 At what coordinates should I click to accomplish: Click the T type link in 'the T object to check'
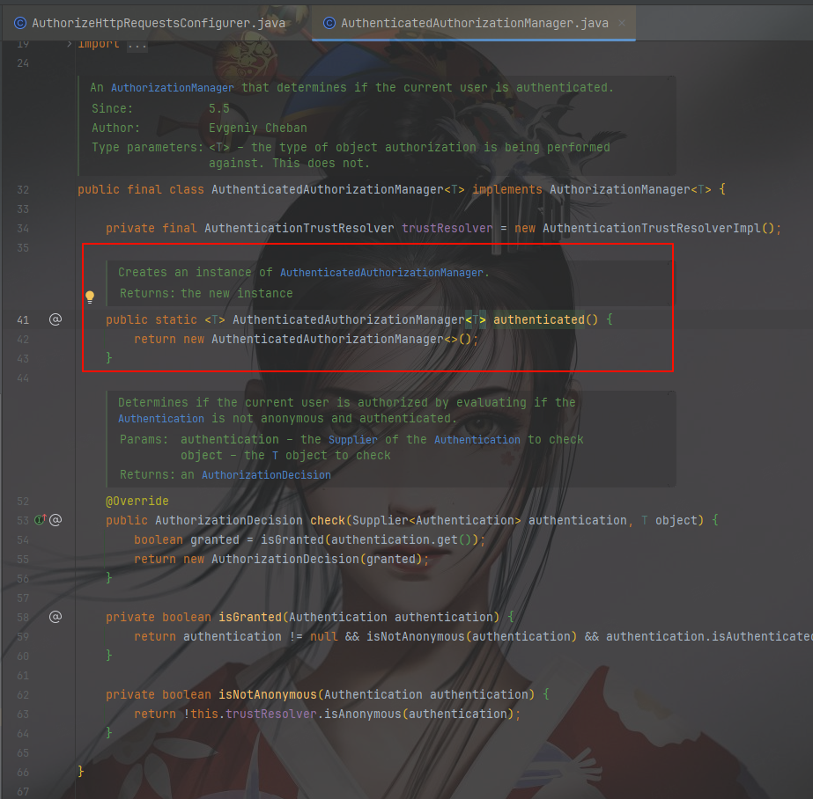click(275, 456)
